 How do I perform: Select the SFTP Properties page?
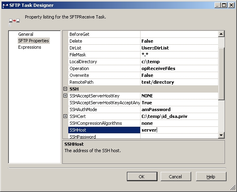pos(34,41)
